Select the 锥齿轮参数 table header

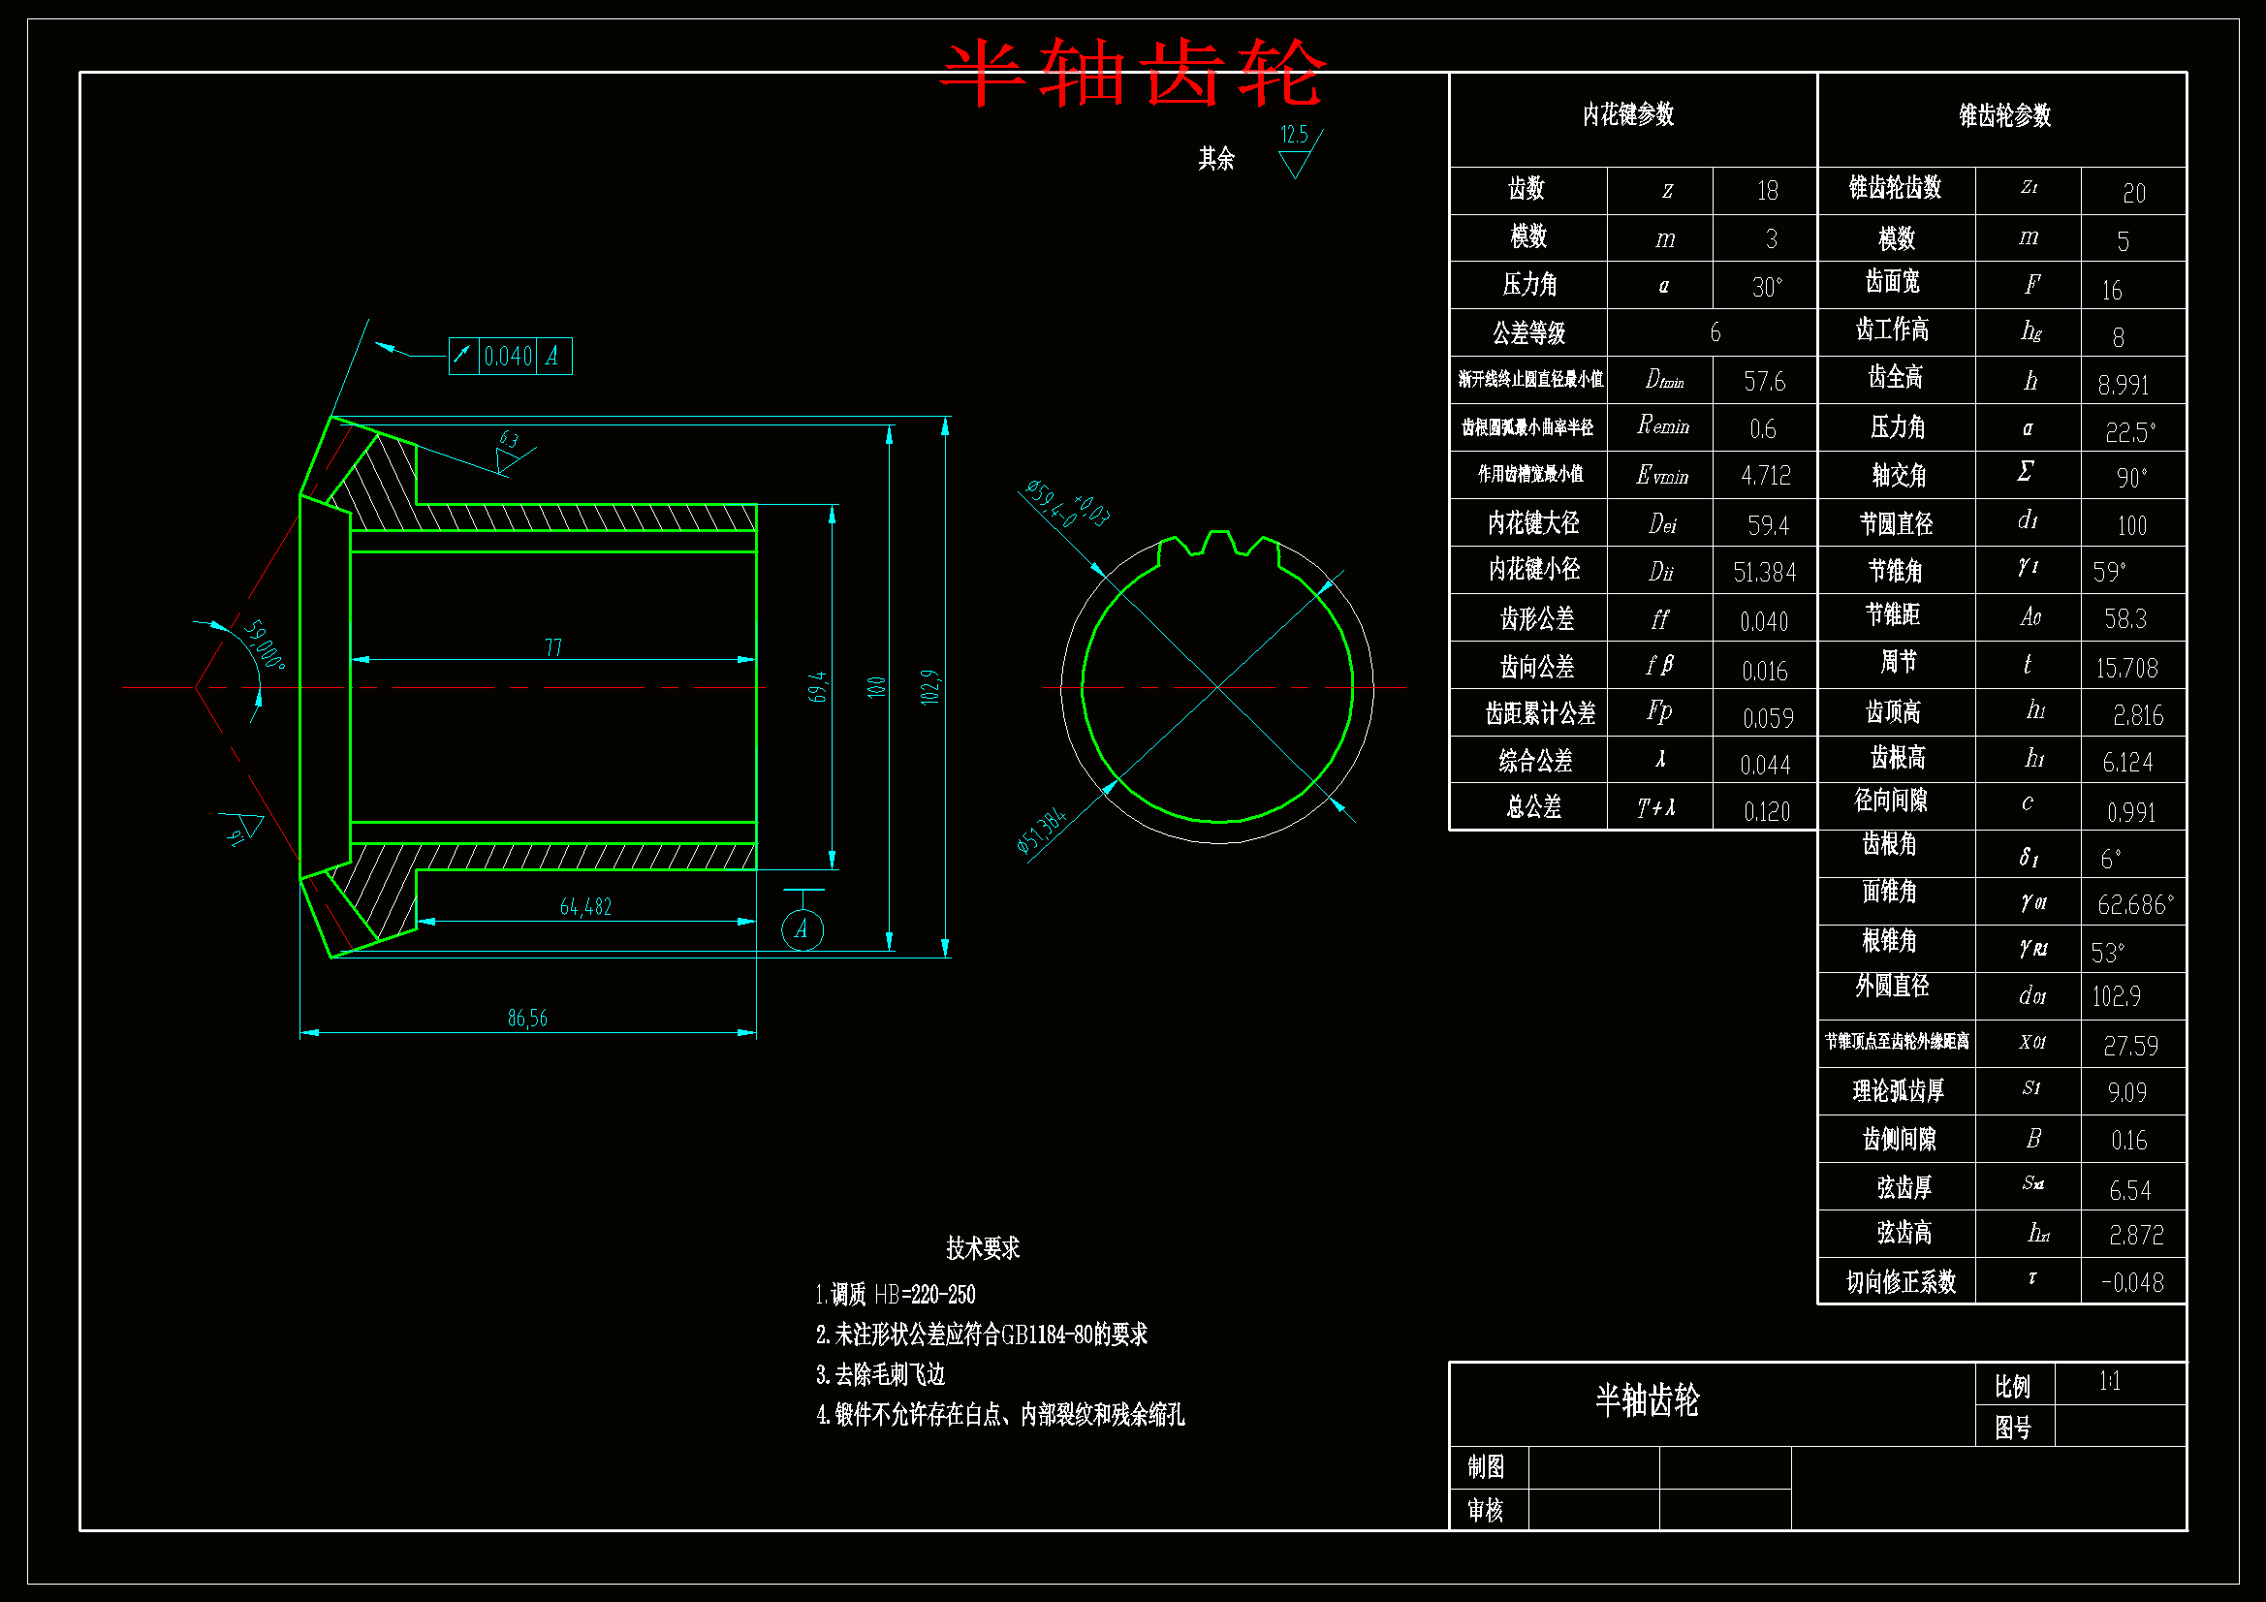(2004, 115)
